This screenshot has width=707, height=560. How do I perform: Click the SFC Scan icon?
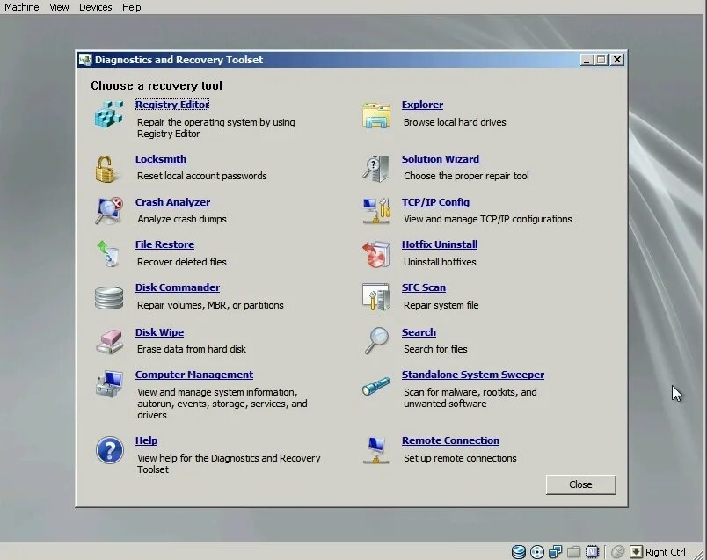coord(375,296)
